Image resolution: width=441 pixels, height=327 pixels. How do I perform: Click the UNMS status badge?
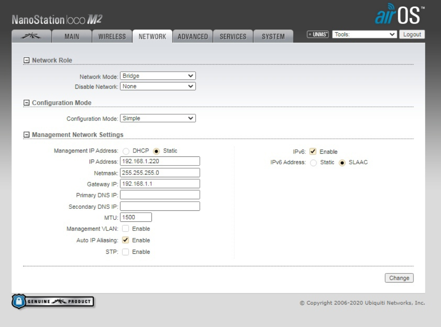(x=318, y=35)
